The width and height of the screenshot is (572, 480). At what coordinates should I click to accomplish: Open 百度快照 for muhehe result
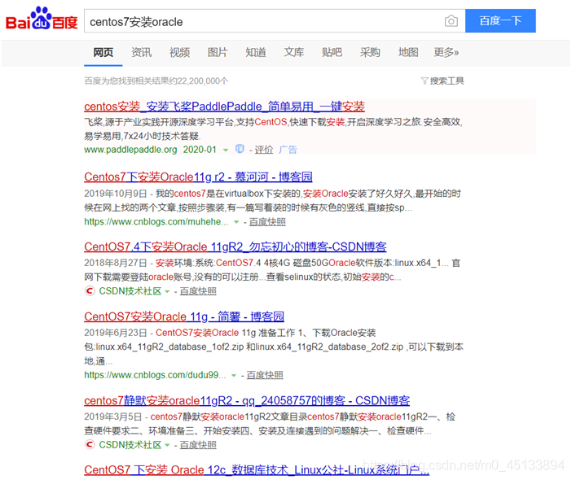(x=267, y=222)
